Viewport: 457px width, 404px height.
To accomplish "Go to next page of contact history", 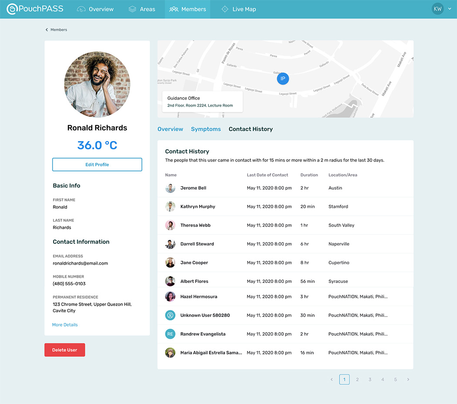I will pyautogui.click(x=408, y=380).
